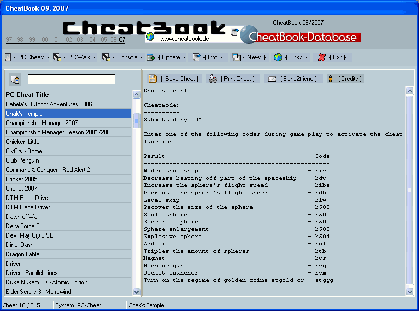The height and width of the screenshot is (311, 419).
Task: Open the Info panel
Action: pos(196,57)
